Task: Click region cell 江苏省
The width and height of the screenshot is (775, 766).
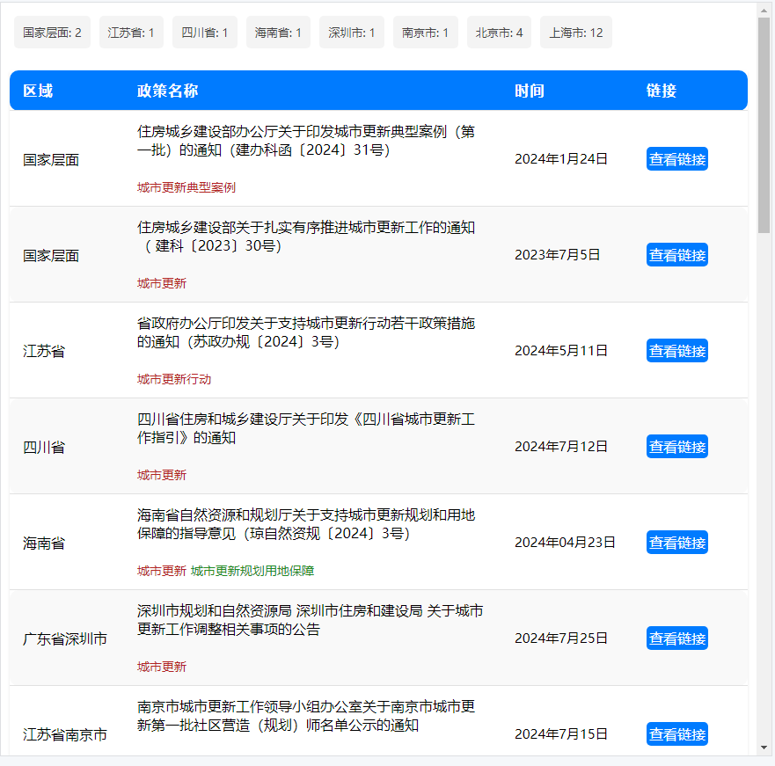Action: tap(44, 352)
